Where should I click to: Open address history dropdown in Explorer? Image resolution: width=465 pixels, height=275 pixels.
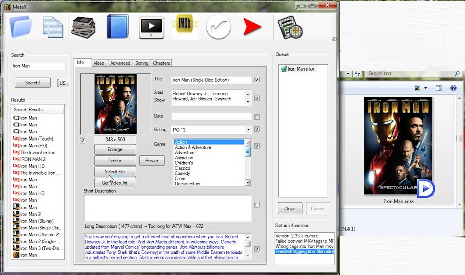click(348, 73)
